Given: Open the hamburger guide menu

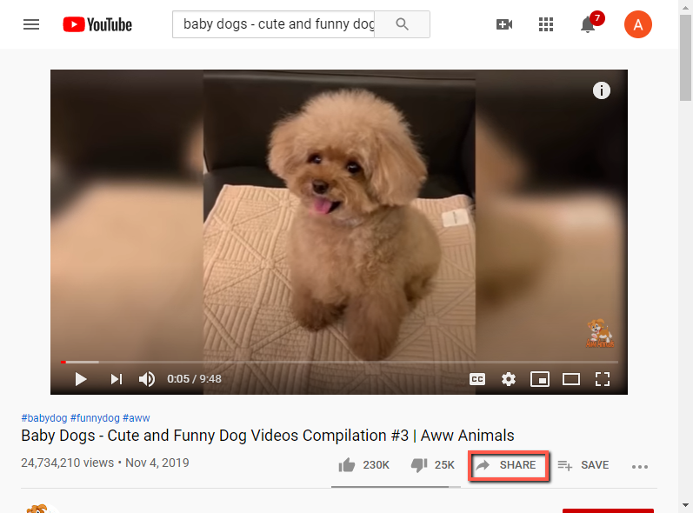Looking at the screenshot, I should (31, 24).
